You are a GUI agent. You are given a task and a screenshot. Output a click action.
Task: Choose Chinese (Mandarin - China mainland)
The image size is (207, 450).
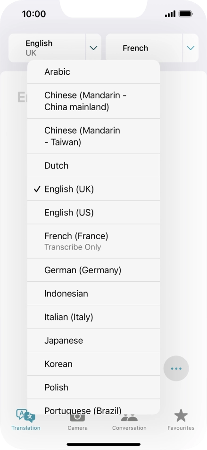coord(94,101)
